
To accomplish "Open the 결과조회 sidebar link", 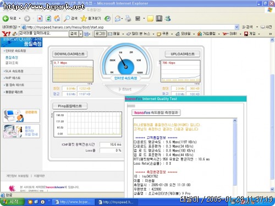I will (12, 63).
